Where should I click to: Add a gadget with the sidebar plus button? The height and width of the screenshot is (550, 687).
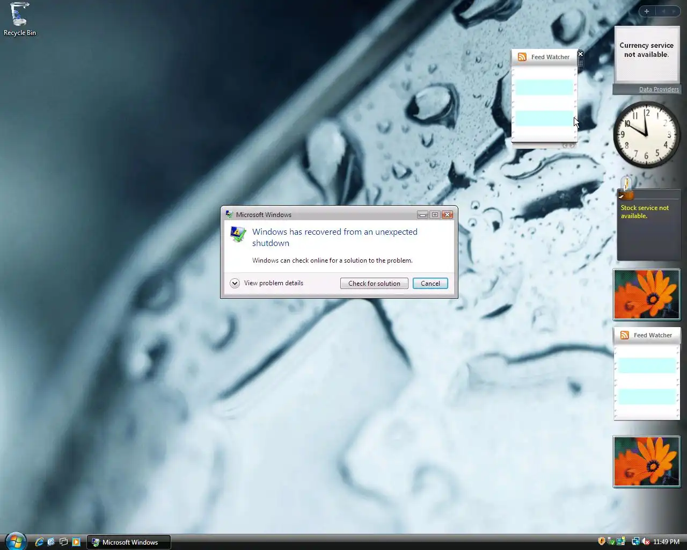(x=647, y=11)
